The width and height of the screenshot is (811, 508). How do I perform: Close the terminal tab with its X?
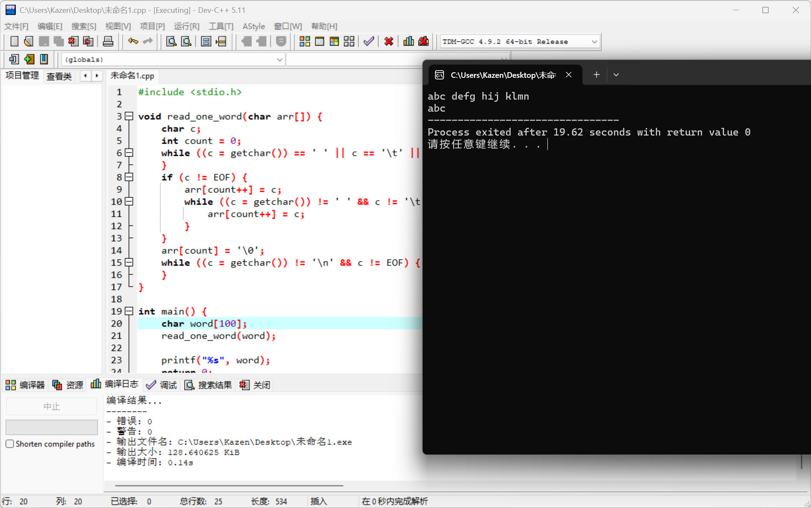(569, 75)
